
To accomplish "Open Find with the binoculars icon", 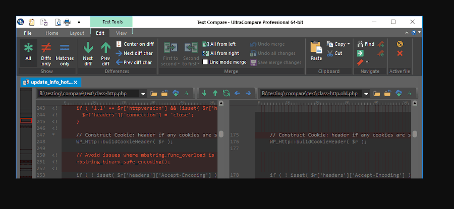I will (x=366, y=44).
